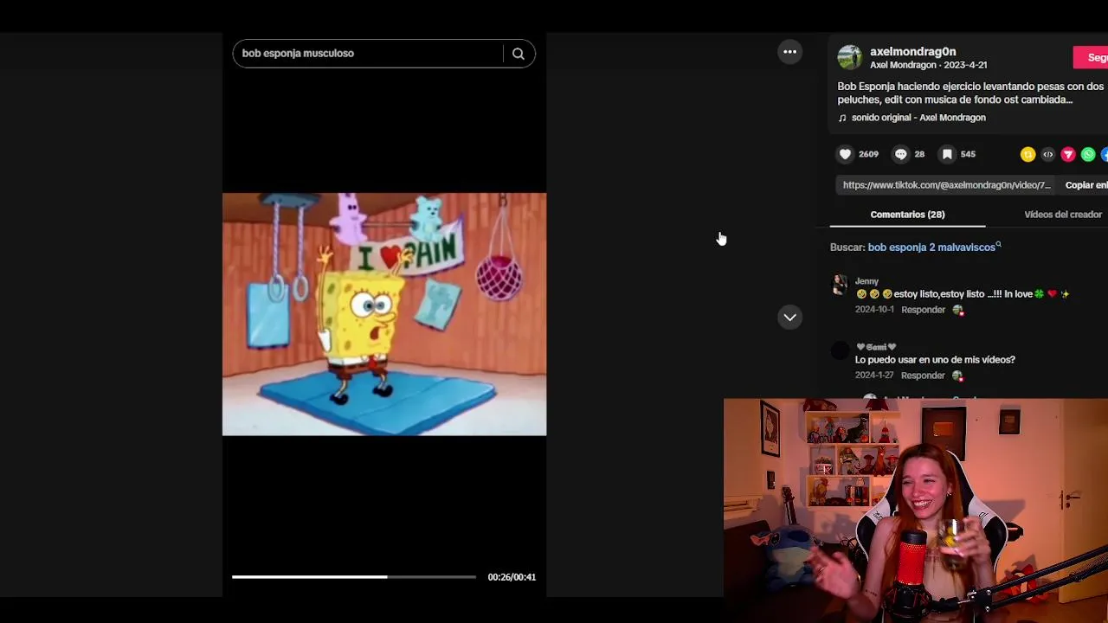1108x623 pixels.
Task: Click the SpongeBob video to pause playback
Action: [x=384, y=314]
